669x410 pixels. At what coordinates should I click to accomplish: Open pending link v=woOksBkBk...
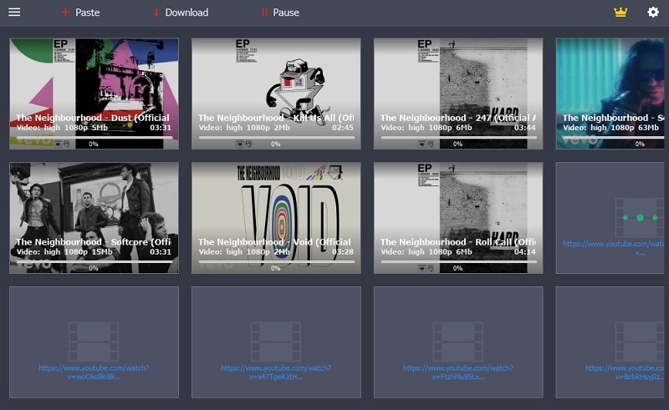click(x=94, y=372)
